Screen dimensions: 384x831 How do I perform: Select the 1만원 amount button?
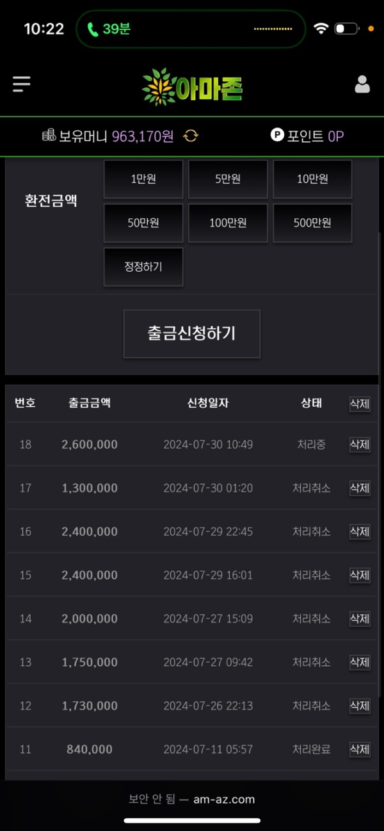[143, 179]
